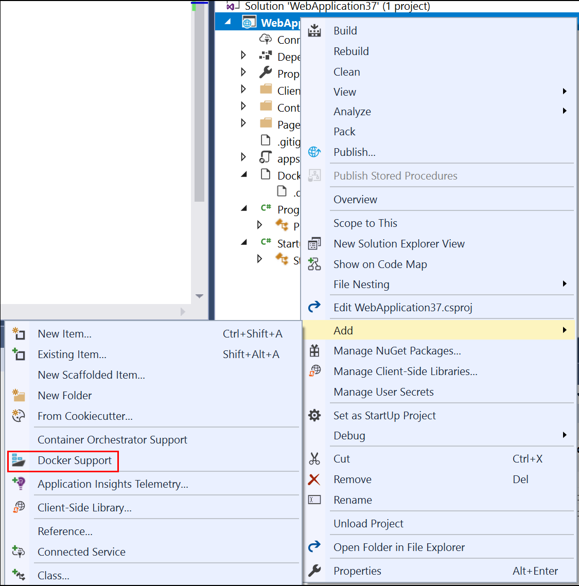Viewport: 579px width, 586px height.
Task: Click the scroll-down arrow on the left scrollbar
Action: pos(199,296)
